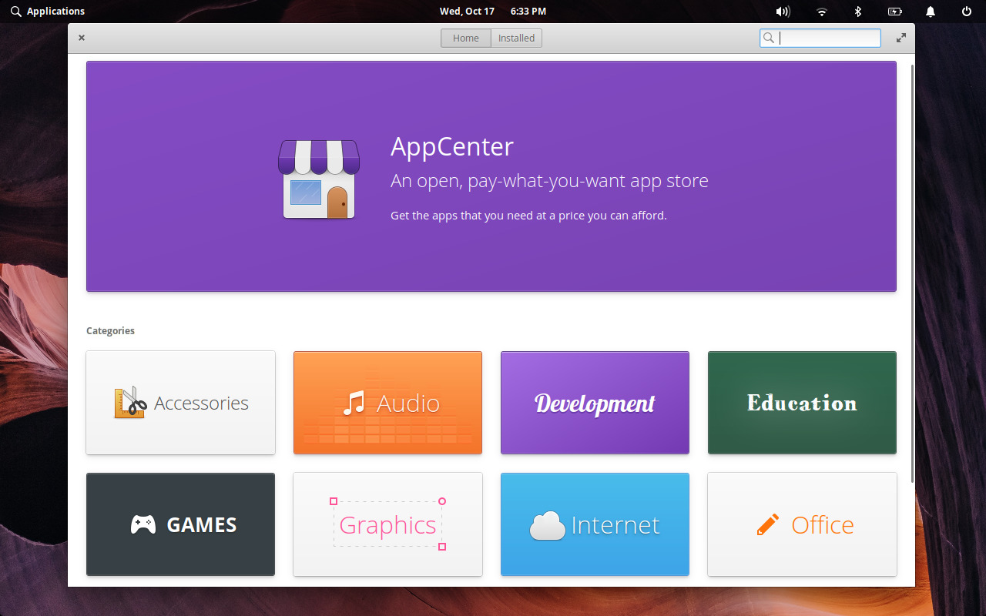Open the Graphics category

(x=387, y=524)
